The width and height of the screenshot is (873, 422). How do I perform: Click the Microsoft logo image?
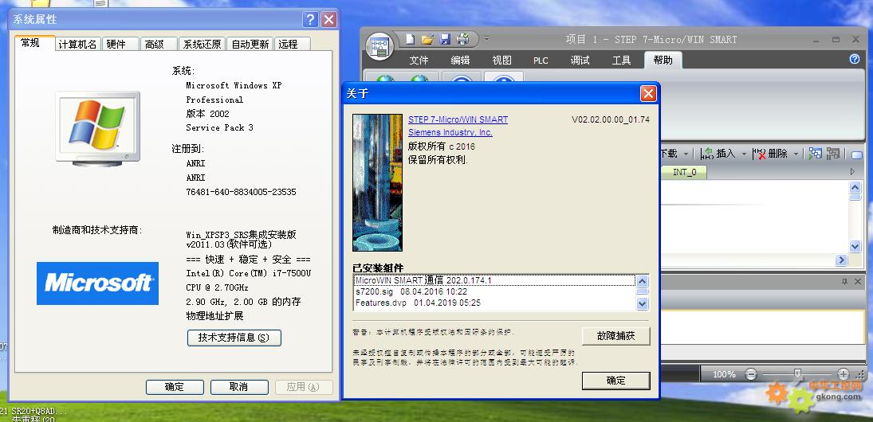coord(97,283)
